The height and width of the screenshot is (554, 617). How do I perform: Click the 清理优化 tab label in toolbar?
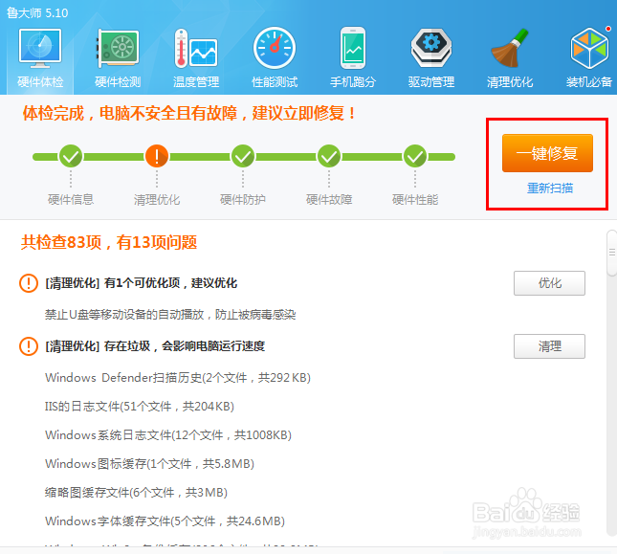point(510,82)
